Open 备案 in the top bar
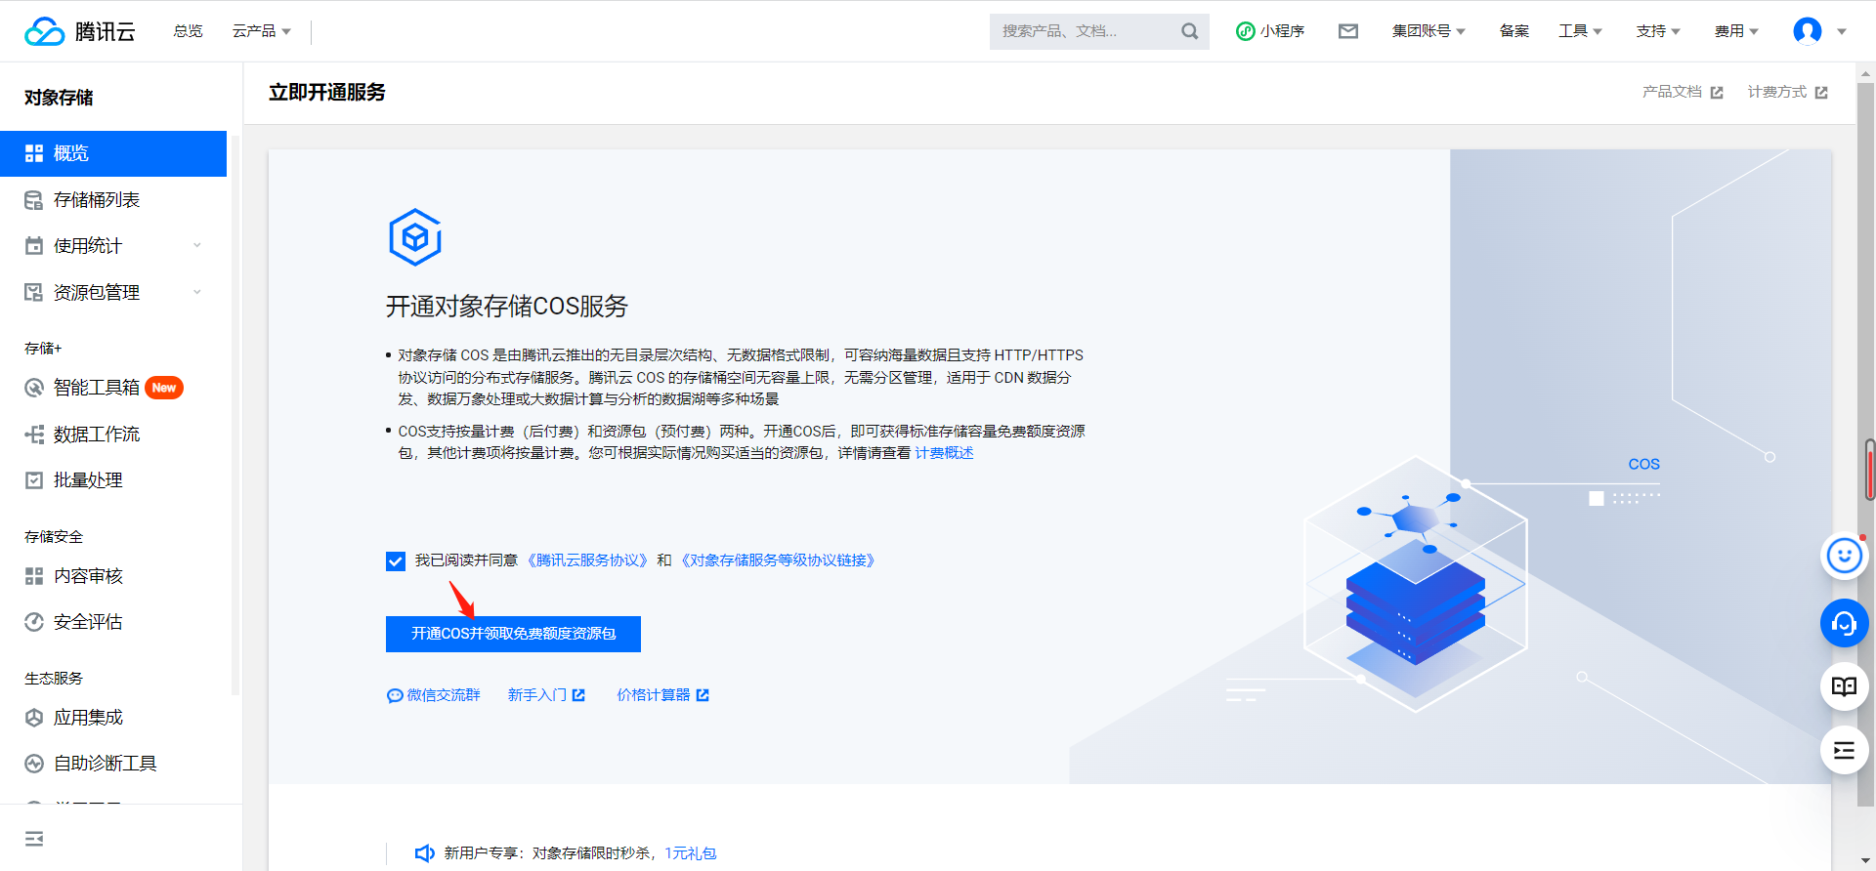This screenshot has width=1876, height=871. coord(1514,31)
